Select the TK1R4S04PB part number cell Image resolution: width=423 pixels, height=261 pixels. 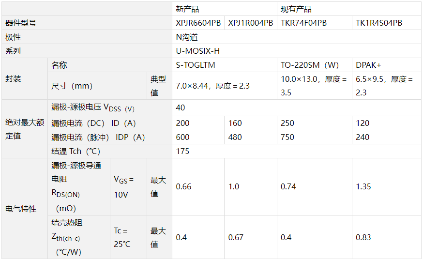(387, 23)
